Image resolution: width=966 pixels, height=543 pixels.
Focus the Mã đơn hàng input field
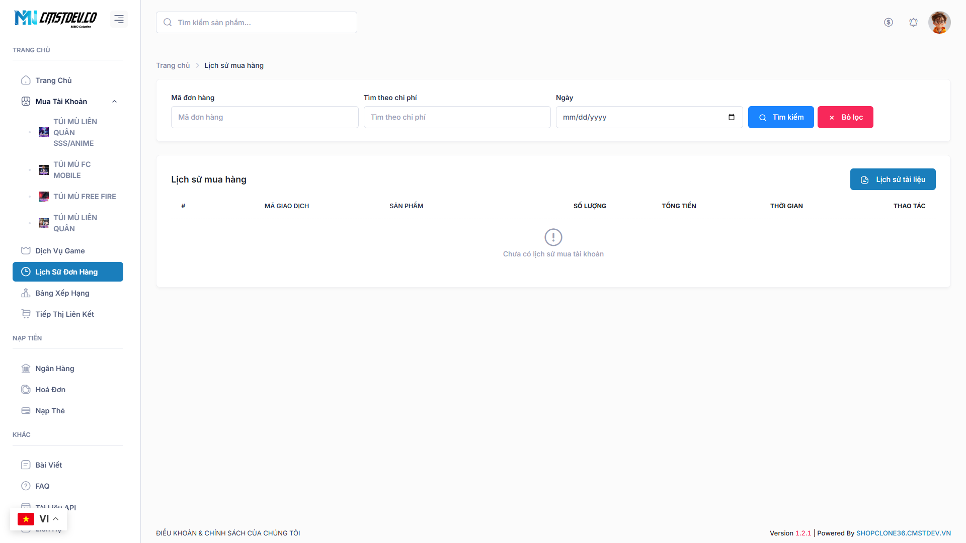264,117
